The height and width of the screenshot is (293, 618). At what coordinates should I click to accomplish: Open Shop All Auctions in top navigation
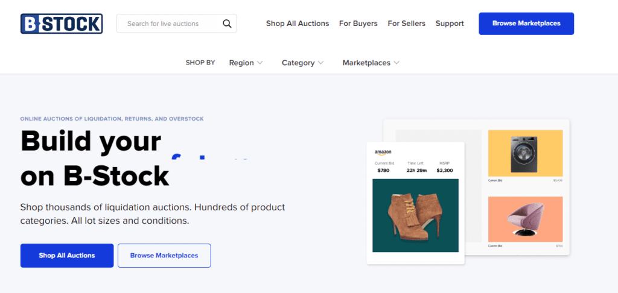298,24
